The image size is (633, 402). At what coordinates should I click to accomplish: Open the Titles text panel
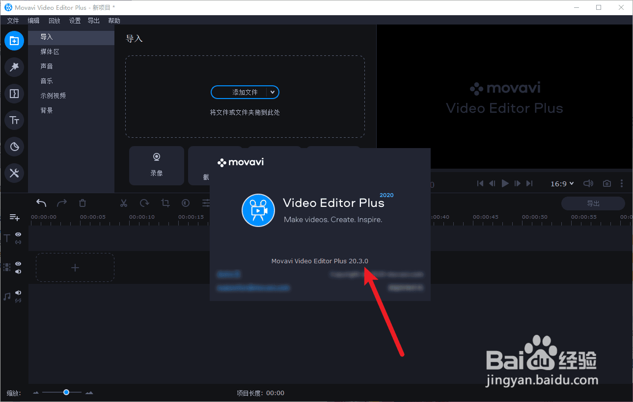pyautogui.click(x=14, y=120)
